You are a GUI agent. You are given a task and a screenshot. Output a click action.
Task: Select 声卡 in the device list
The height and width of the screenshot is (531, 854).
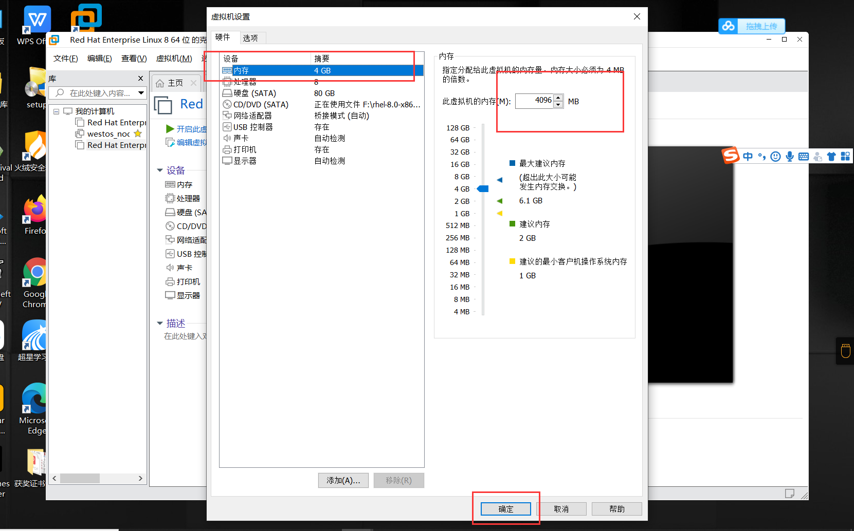[x=322, y=138]
